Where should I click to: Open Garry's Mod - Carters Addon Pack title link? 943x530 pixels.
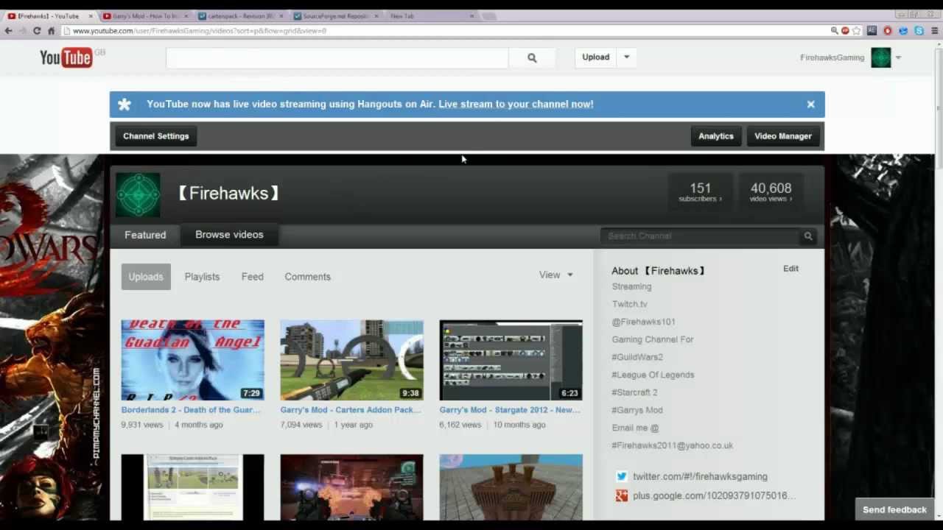pyautogui.click(x=351, y=410)
